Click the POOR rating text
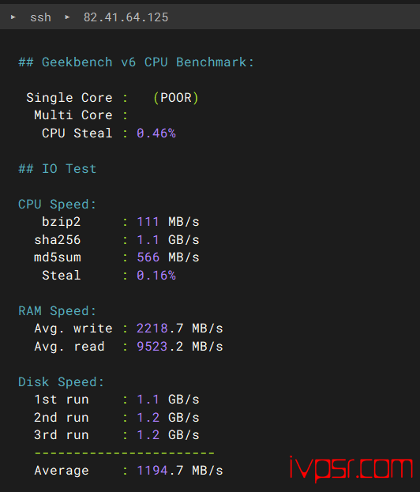 (176, 98)
